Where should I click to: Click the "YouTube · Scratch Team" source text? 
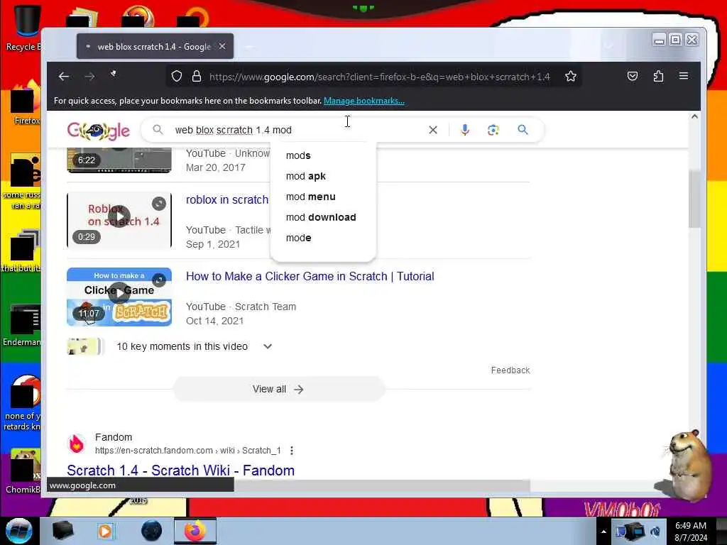click(241, 307)
